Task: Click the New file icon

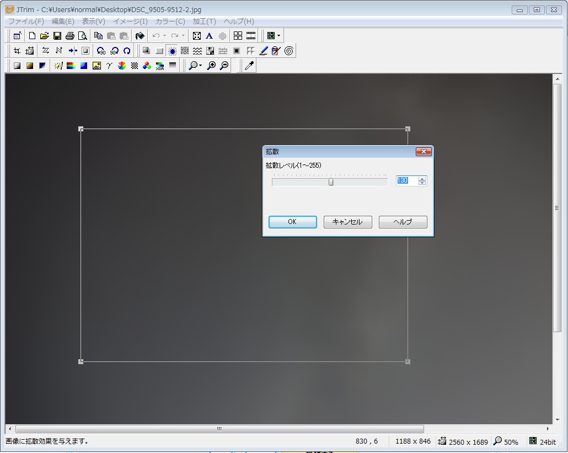Action: tap(32, 36)
